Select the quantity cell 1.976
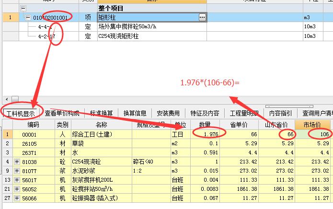 (205, 134)
